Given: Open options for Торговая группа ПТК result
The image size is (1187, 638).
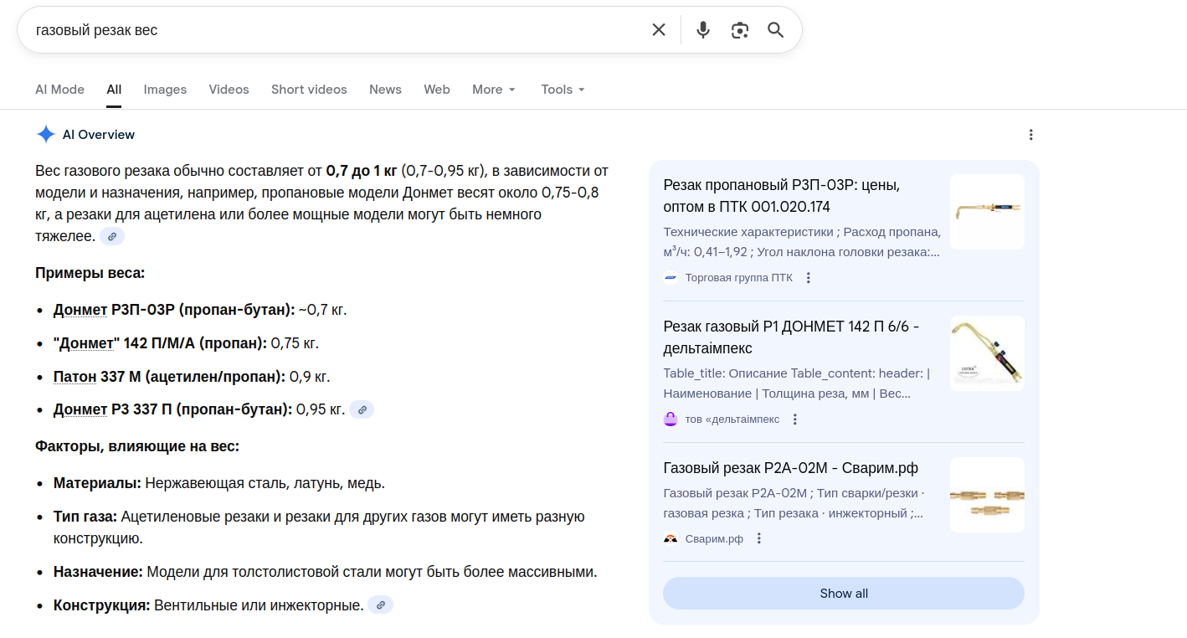Looking at the screenshot, I should (x=809, y=278).
